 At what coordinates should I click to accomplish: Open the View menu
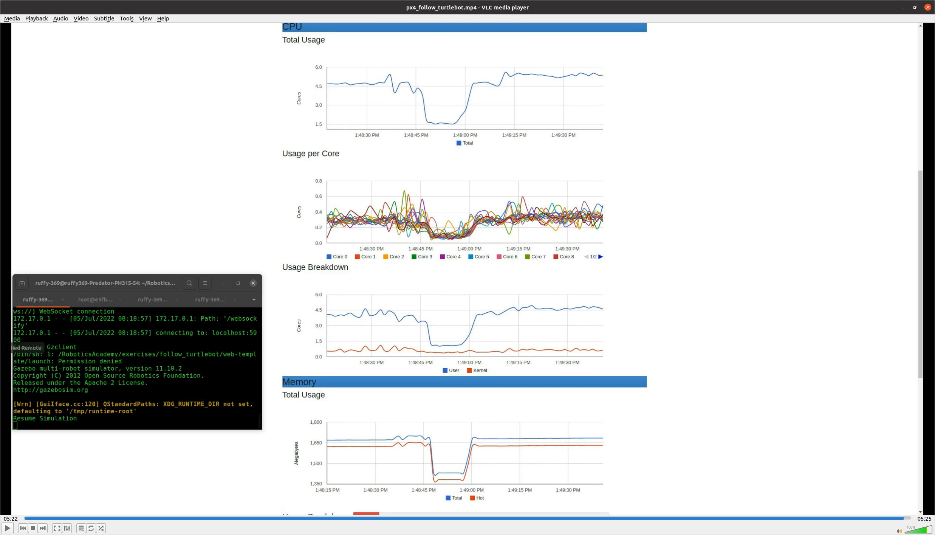[x=145, y=18]
